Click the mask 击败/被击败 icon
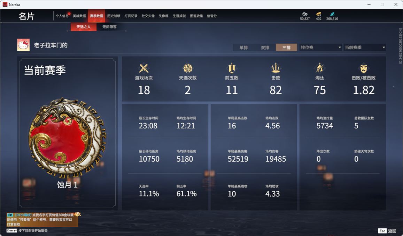Screen dimensions: 403x236 pos(363,68)
